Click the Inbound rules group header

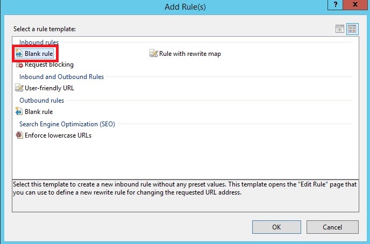coord(39,42)
